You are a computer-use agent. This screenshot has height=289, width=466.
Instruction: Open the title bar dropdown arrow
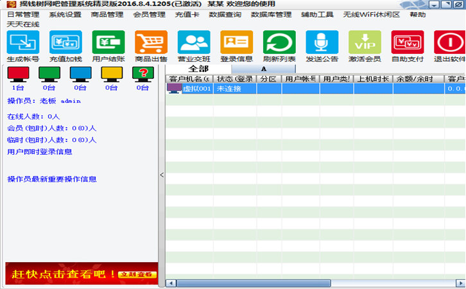pyautogui.click(x=435, y=4)
